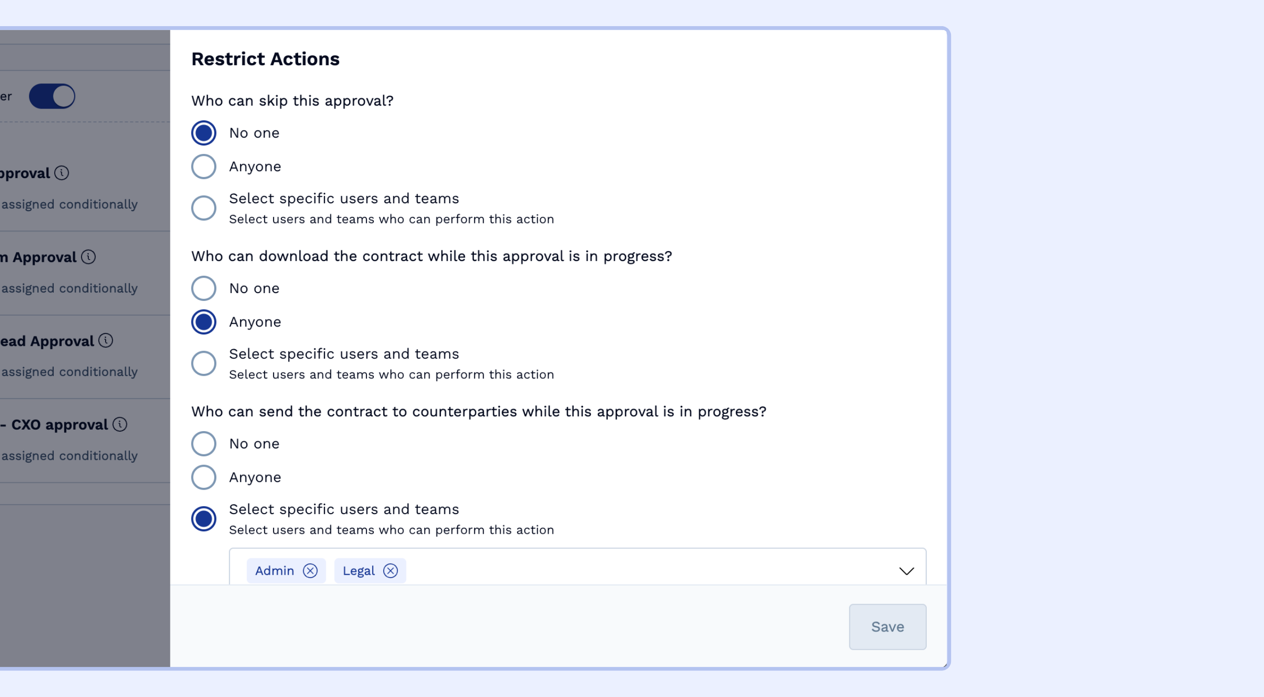The width and height of the screenshot is (1264, 697).
Task: Select "No one" for downloading the contract
Action: [203, 288]
